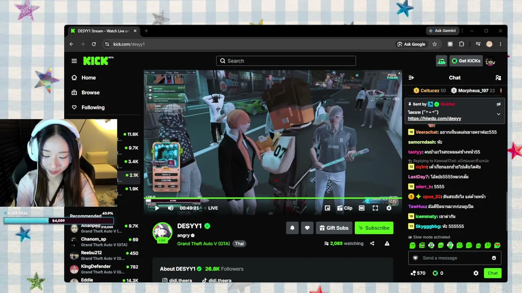The height and width of the screenshot is (293, 522).
Task: Open the video player settings gear
Action: [389, 208]
